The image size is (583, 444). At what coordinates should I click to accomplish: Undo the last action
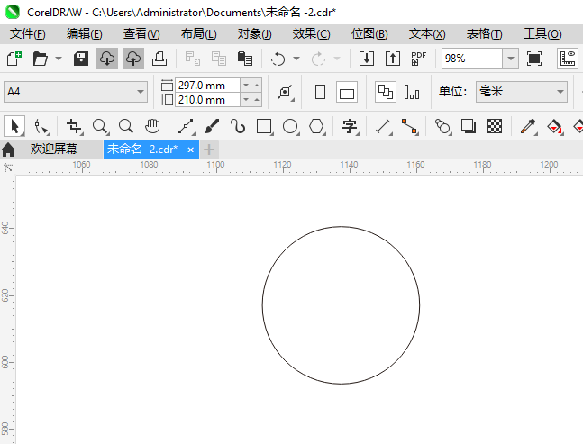[x=278, y=59]
